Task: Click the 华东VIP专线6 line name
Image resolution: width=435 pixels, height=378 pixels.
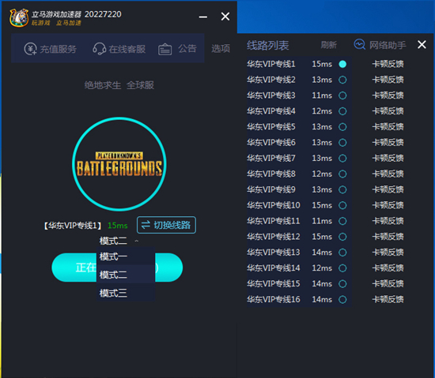Action: point(271,143)
